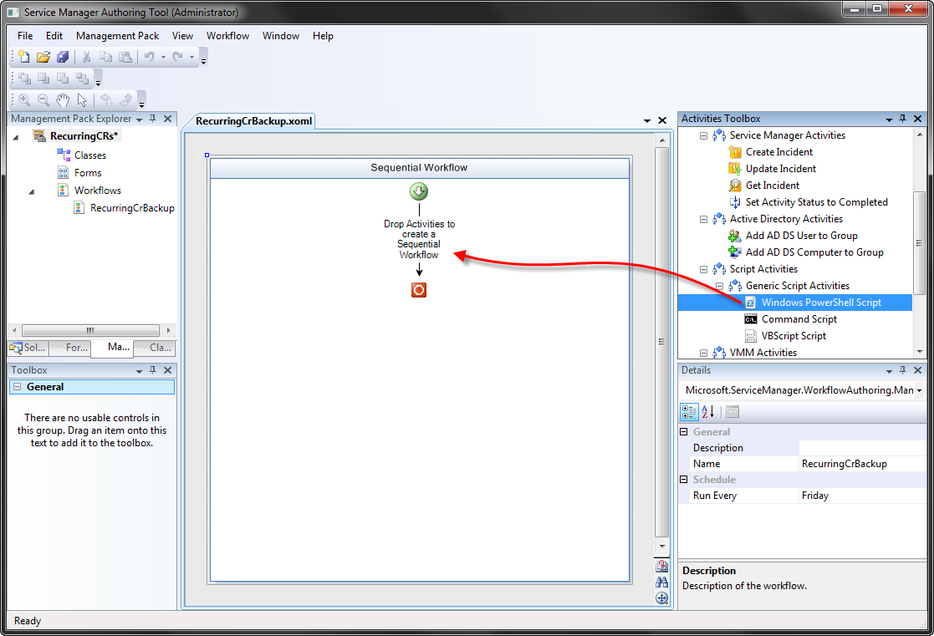Open the Workflow menu
This screenshot has height=636, width=934.
tap(227, 36)
